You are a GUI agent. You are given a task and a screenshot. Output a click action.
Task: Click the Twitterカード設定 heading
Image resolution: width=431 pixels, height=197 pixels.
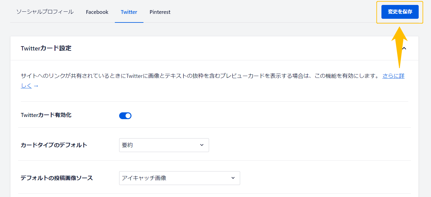click(x=46, y=48)
